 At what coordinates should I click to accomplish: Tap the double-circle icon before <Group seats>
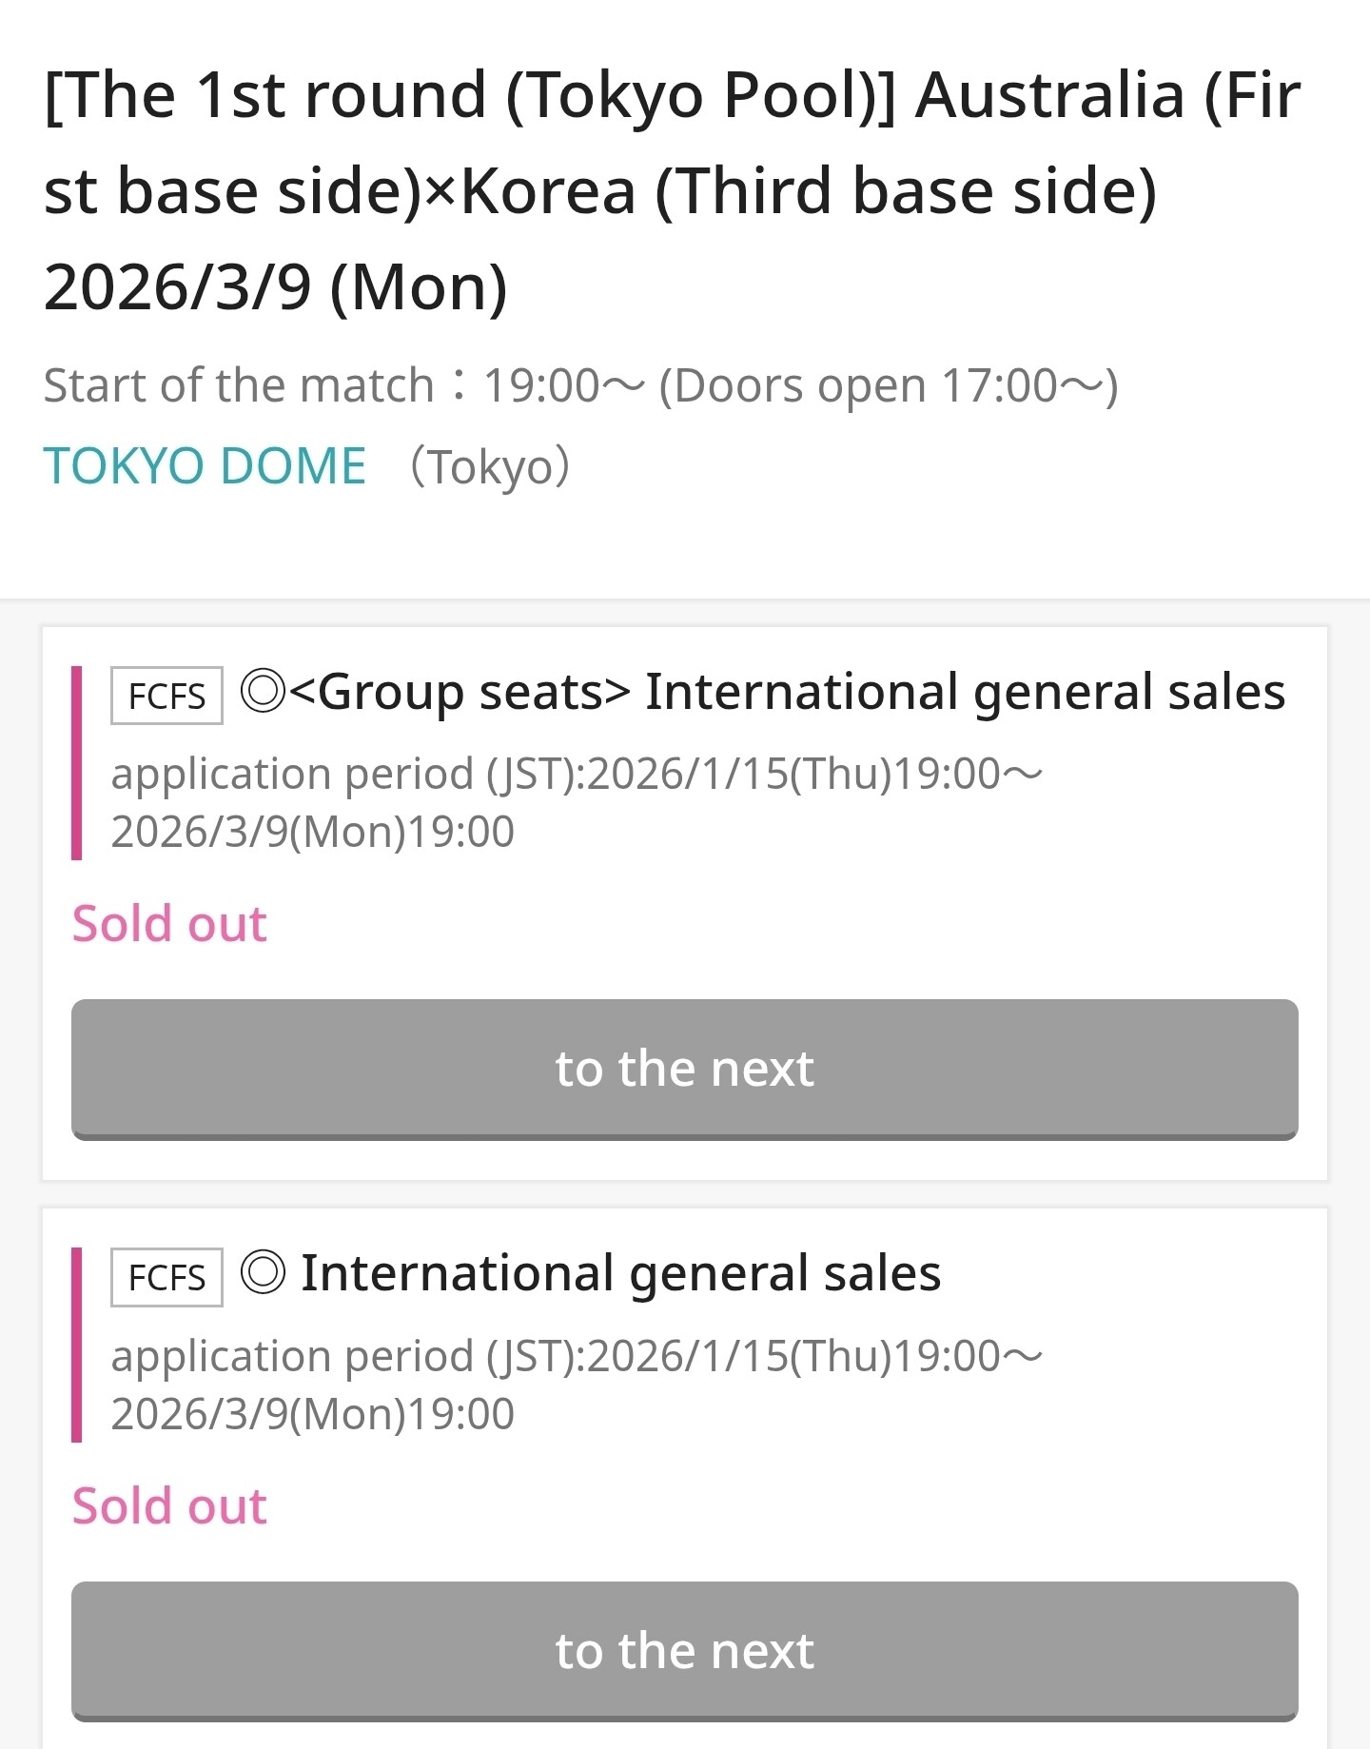(263, 691)
